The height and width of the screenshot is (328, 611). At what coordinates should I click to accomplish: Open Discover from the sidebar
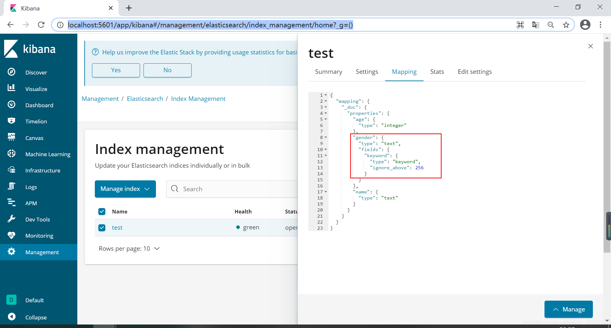[36, 73]
